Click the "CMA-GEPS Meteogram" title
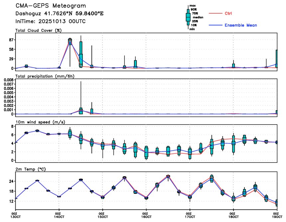The height and width of the screenshot is (222, 286). click(51, 6)
